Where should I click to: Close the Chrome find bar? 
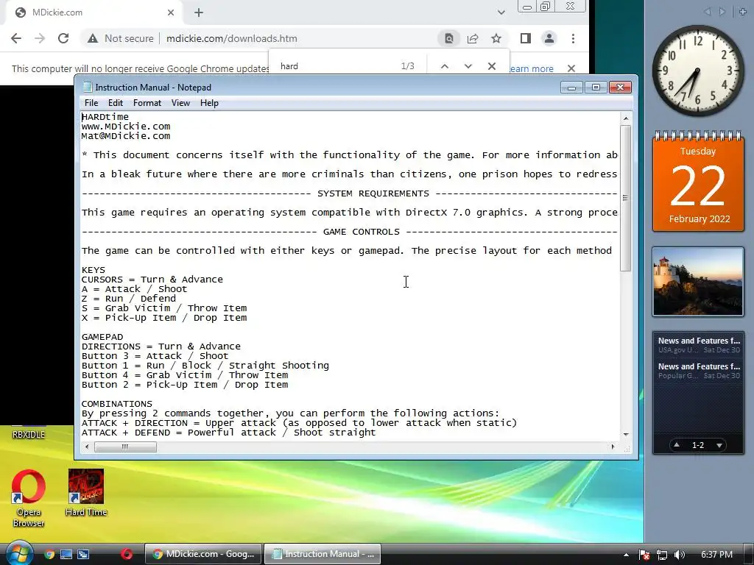point(491,66)
